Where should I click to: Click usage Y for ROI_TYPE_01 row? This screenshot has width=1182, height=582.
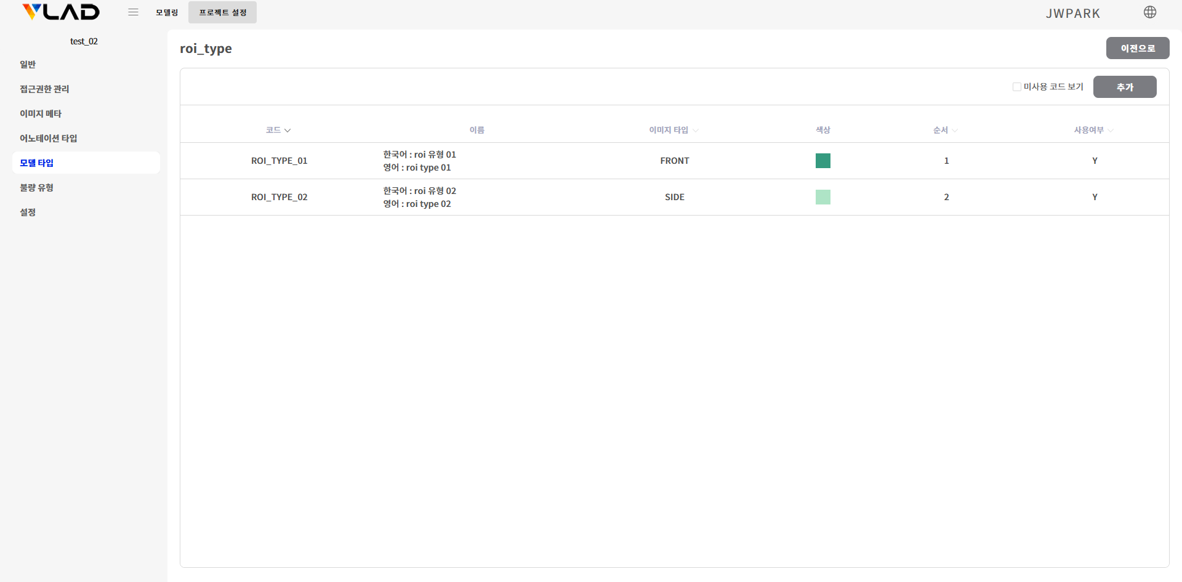[x=1095, y=161]
